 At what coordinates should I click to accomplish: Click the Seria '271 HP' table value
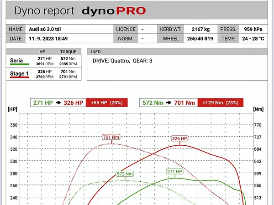coord(45,59)
